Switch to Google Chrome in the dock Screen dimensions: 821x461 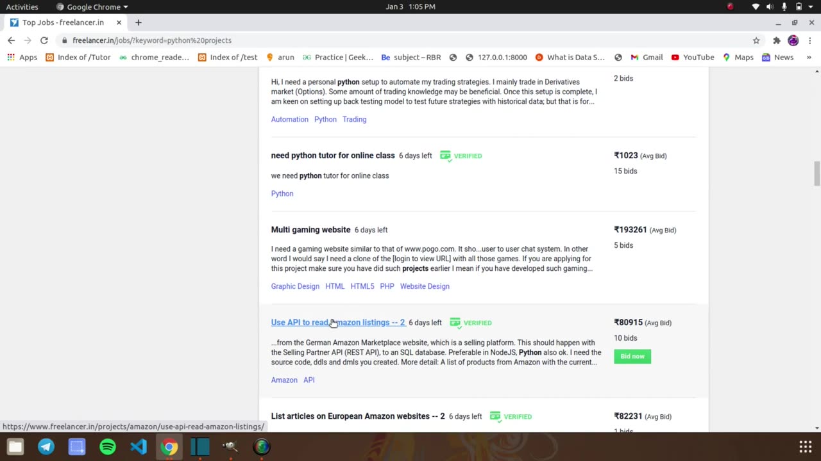(x=169, y=446)
